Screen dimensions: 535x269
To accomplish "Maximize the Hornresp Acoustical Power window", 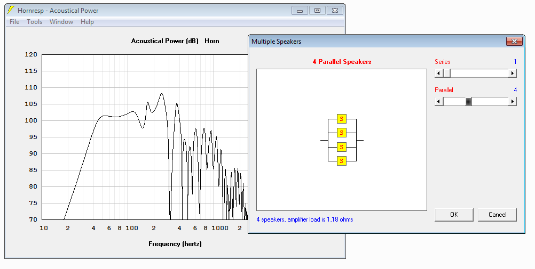I will [317, 11].
